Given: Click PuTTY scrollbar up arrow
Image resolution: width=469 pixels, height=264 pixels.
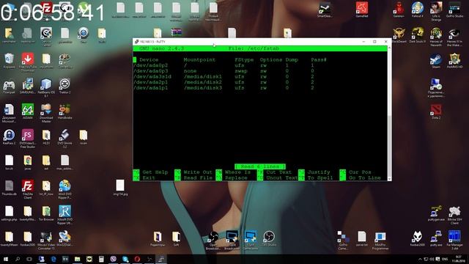Looking at the screenshot, I should (389, 47).
